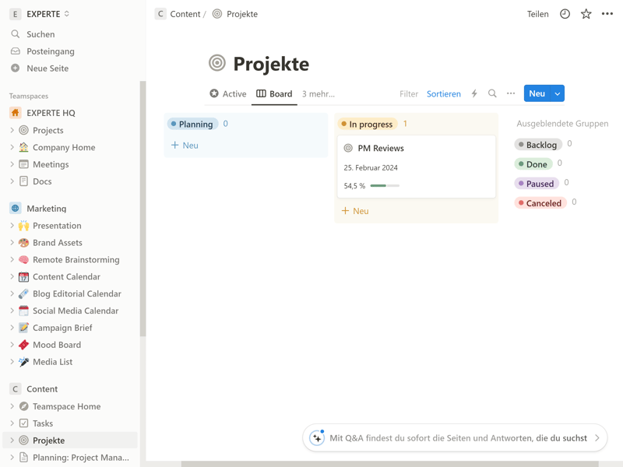Click the lightning bolt automations icon
The height and width of the screenshot is (467, 623).
click(x=474, y=93)
